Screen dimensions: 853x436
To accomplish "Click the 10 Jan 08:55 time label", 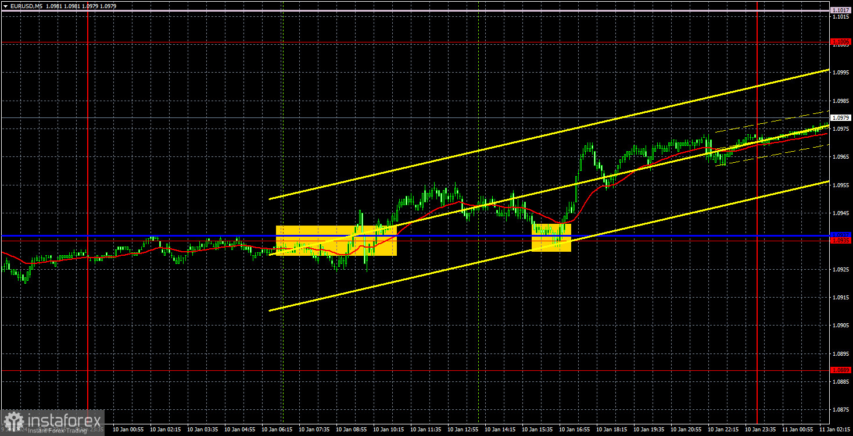I will pyautogui.click(x=351, y=430).
